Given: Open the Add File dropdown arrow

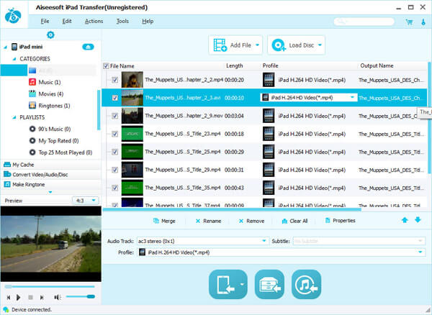Looking at the screenshot, I should tap(258, 45).
